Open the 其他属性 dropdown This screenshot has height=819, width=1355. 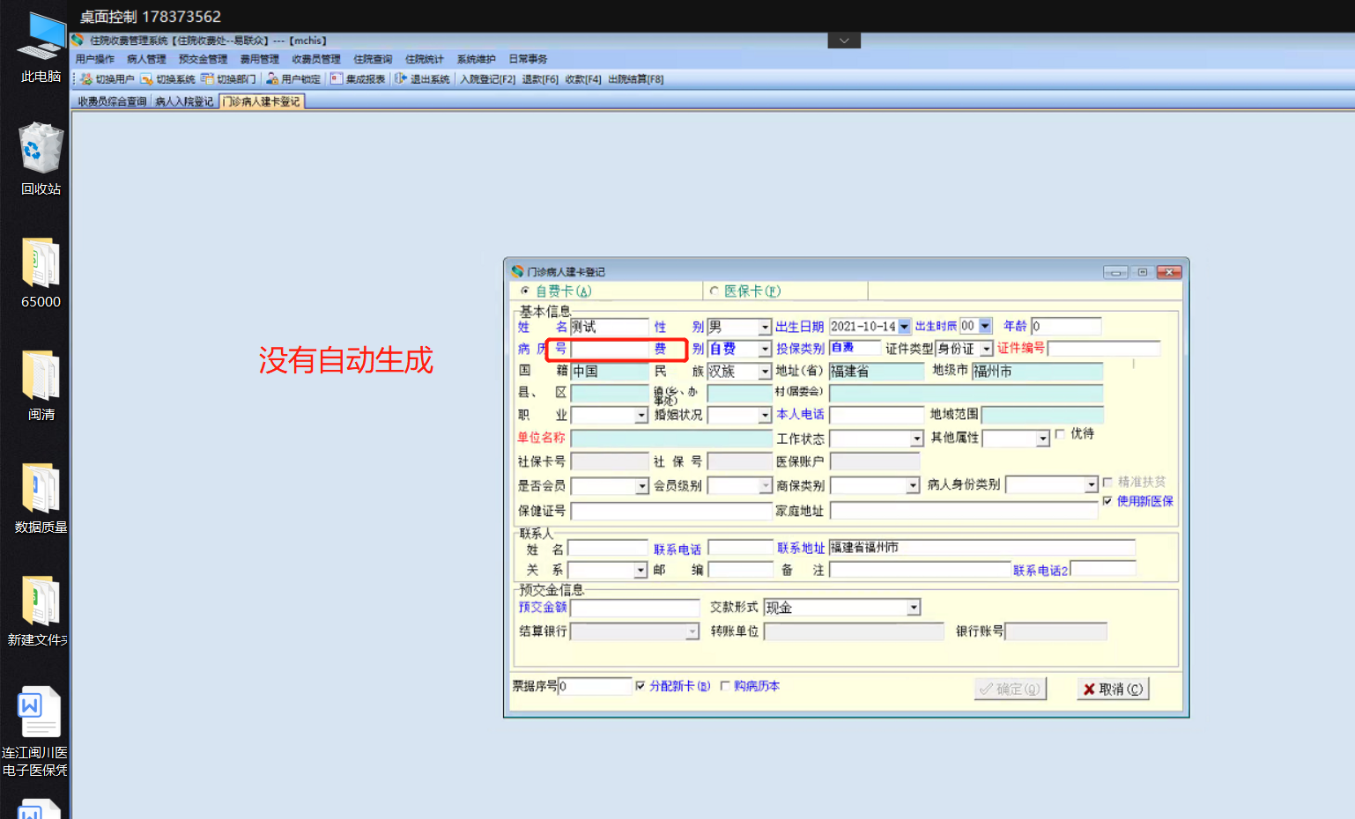click(1043, 439)
